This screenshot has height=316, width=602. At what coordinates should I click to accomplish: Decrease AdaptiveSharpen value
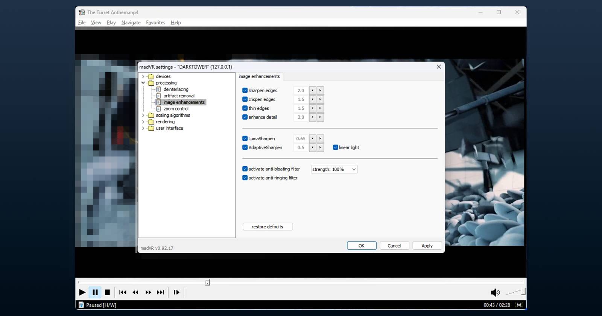point(313,147)
